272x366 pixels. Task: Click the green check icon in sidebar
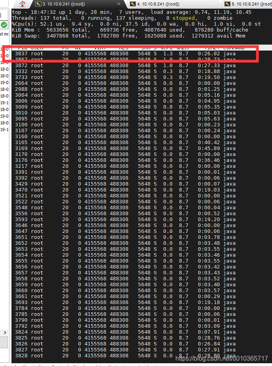click(x=4, y=25)
